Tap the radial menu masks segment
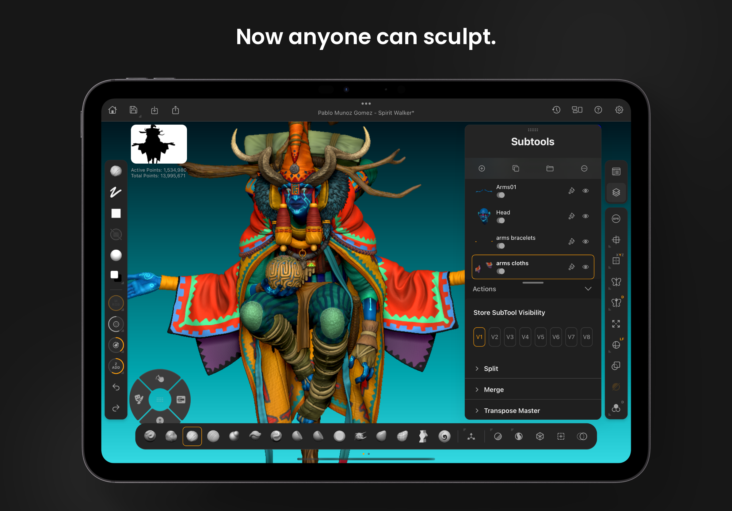Screen dimensions: 732x511 139,399
